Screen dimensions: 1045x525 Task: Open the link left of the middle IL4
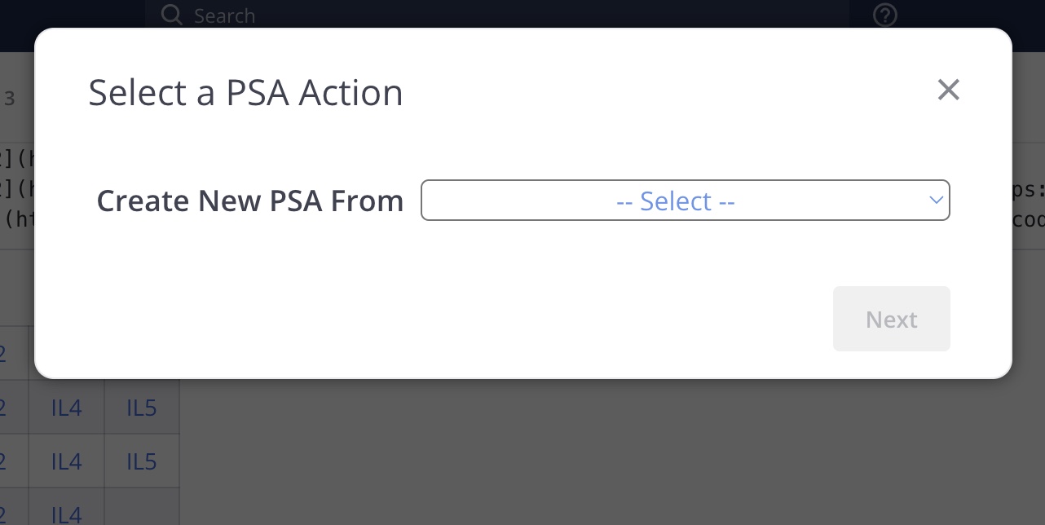click(2, 461)
